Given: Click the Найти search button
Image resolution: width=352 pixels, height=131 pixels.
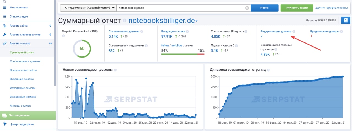Looking at the screenshot, I should pos(264,8).
